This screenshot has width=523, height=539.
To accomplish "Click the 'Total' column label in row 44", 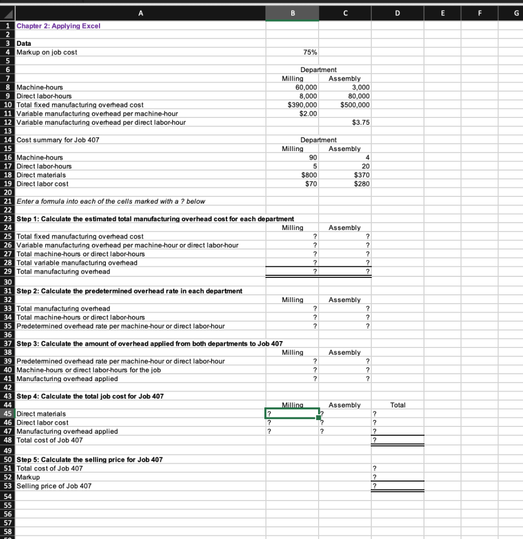I will tap(398, 405).
